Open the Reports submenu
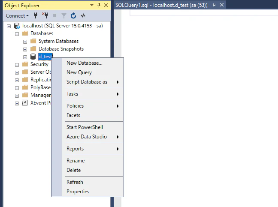Image resolution: width=278 pixels, height=207 pixels. tap(88, 149)
